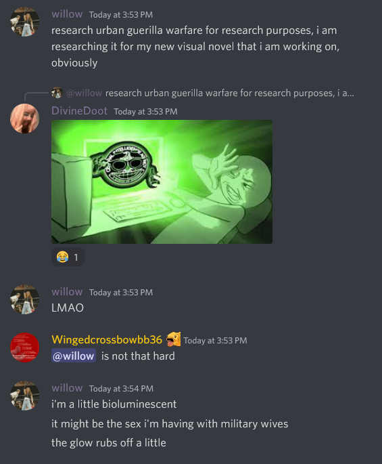The image size is (382, 464).
Task: Click the Wingedcrossbowbb36 username
Action: [x=107, y=340]
